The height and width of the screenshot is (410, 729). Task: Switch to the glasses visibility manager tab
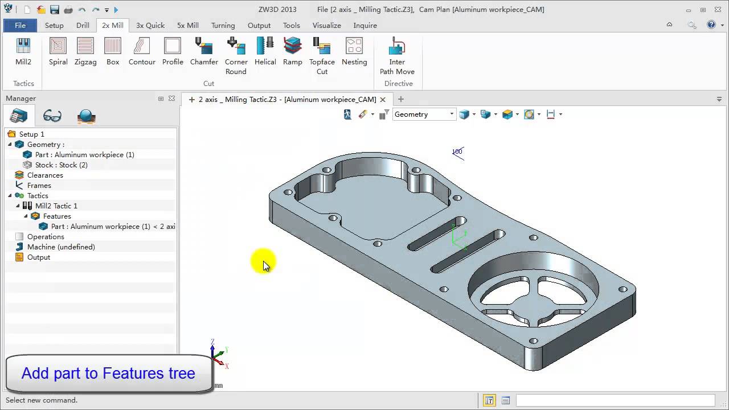click(52, 116)
